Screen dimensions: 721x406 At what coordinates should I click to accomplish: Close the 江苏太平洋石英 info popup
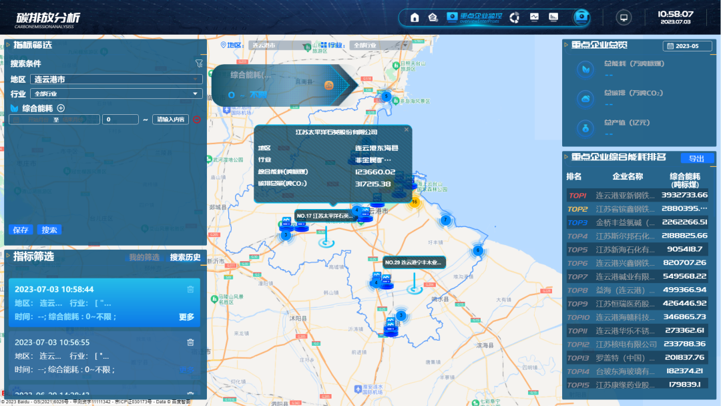click(407, 130)
